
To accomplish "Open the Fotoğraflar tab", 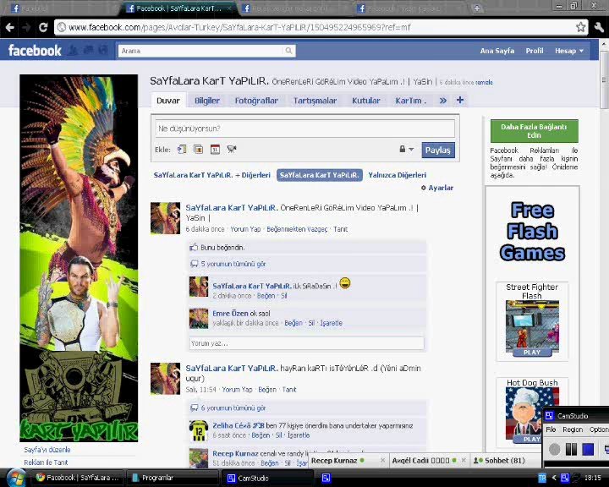I will [x=256, y=101].
